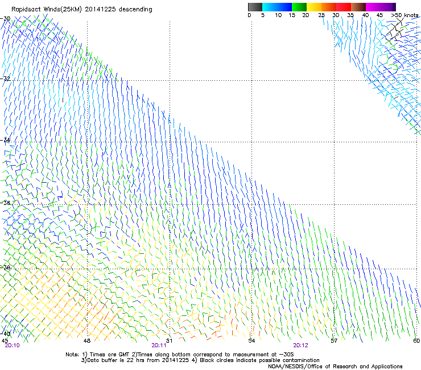The image size is (421, 370).
Task: Click the '-40' latitude axis label
Action: click(5, 334)
